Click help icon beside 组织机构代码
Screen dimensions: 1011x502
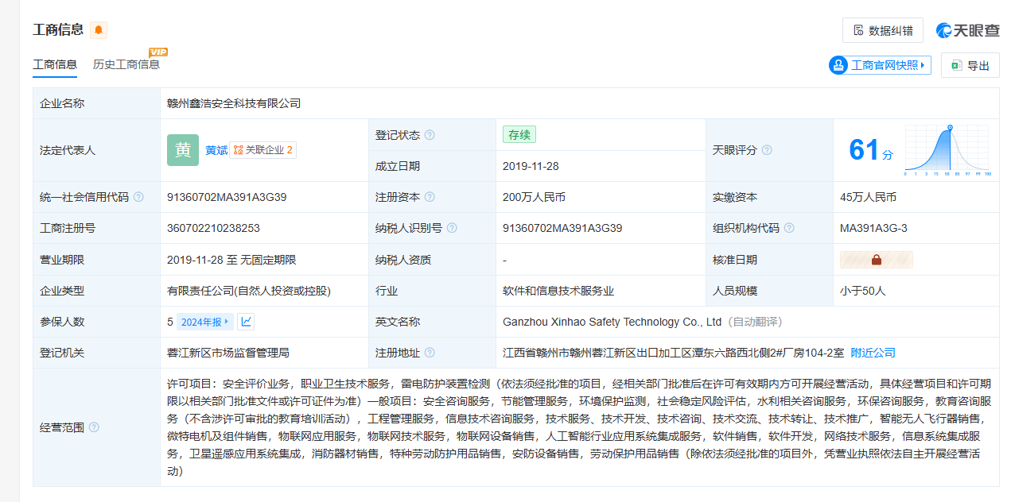tap(789, 228)
